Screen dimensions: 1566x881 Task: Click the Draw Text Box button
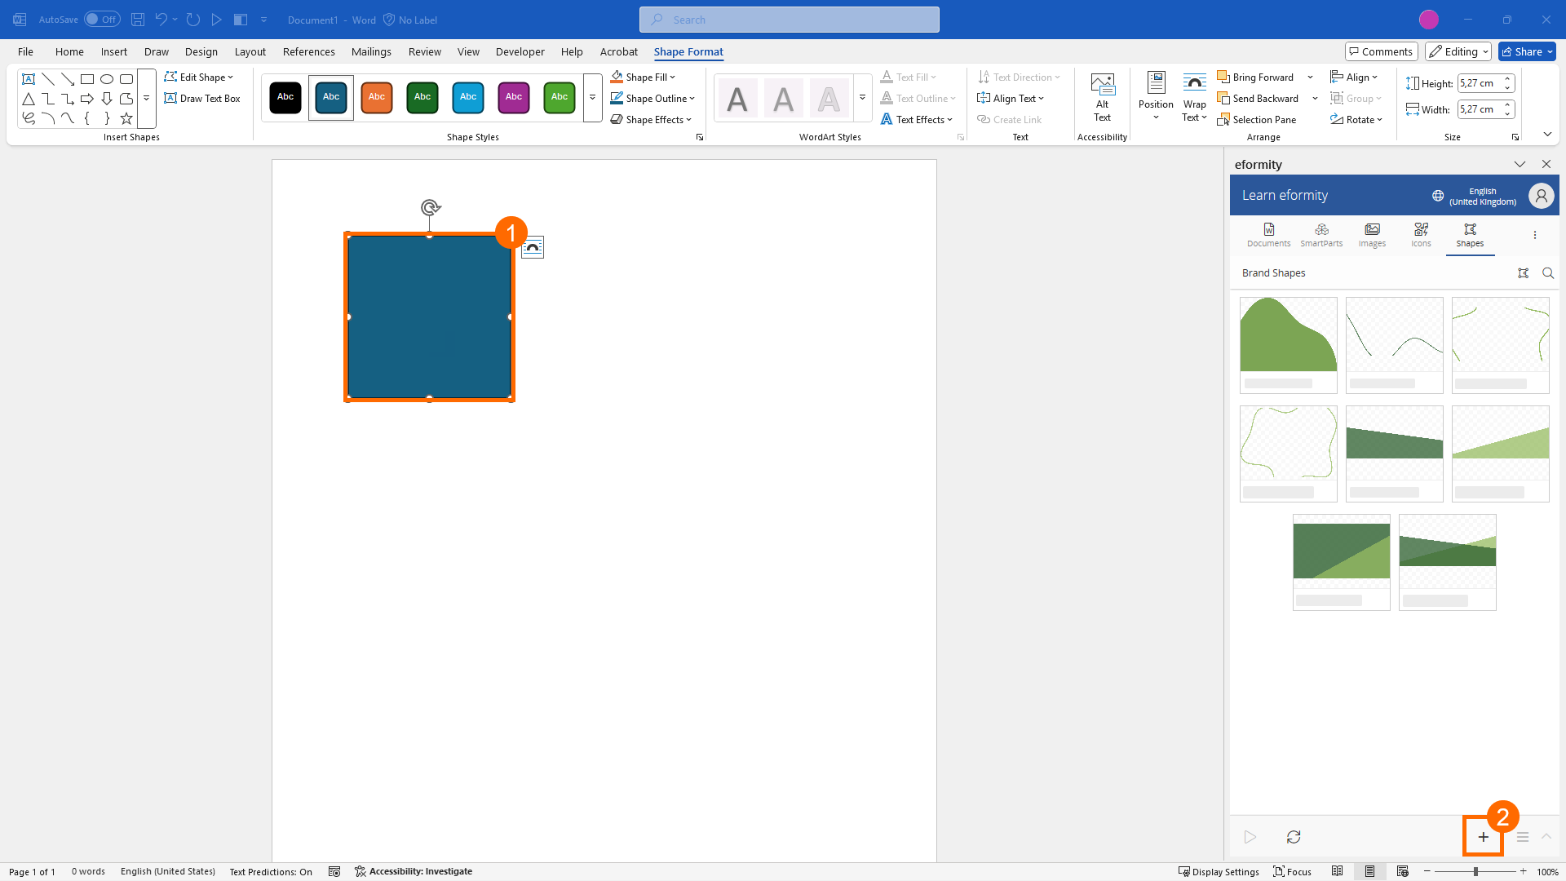tap(202, 98)
